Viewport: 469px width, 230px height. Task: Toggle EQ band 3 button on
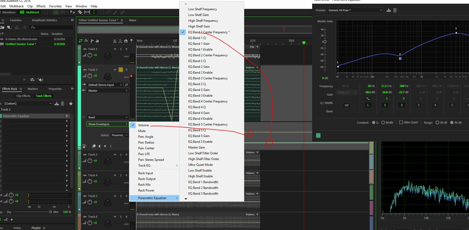pyautogui.click(x=418, y=105)
